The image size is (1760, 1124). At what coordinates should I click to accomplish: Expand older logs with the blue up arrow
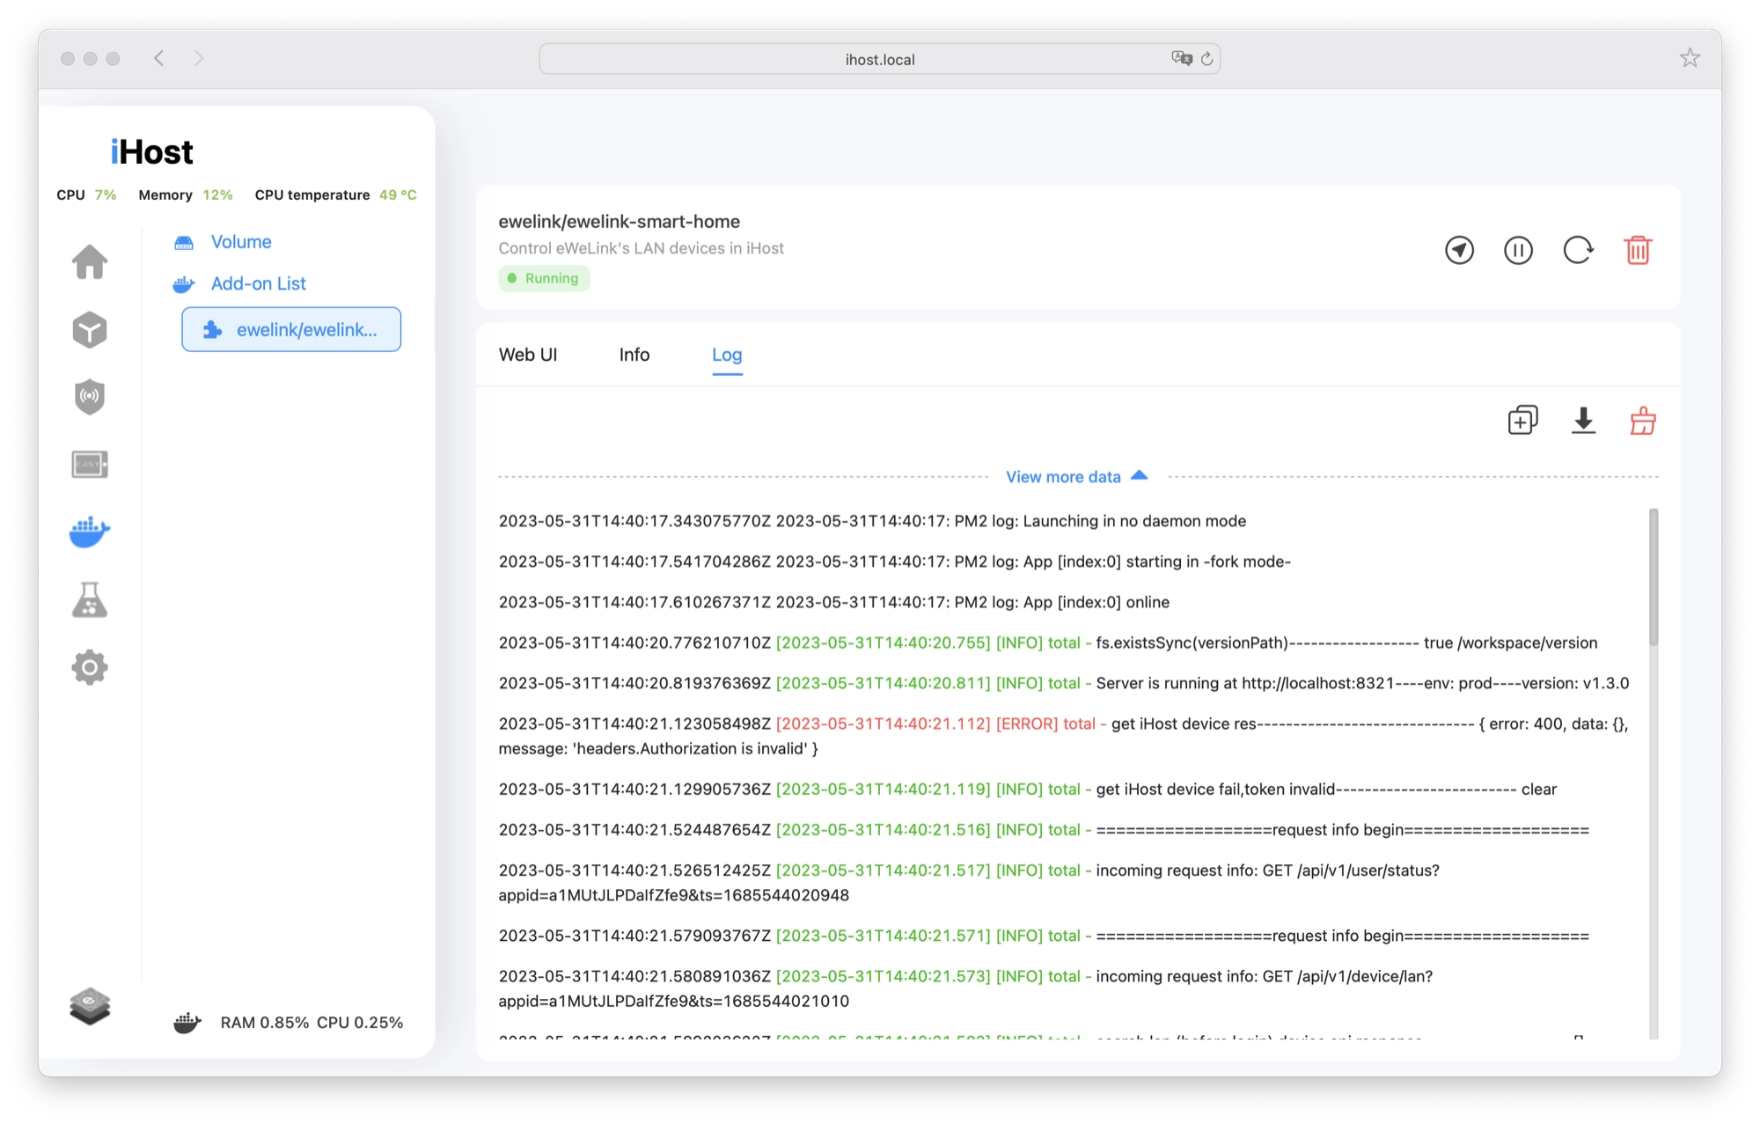1140,475
